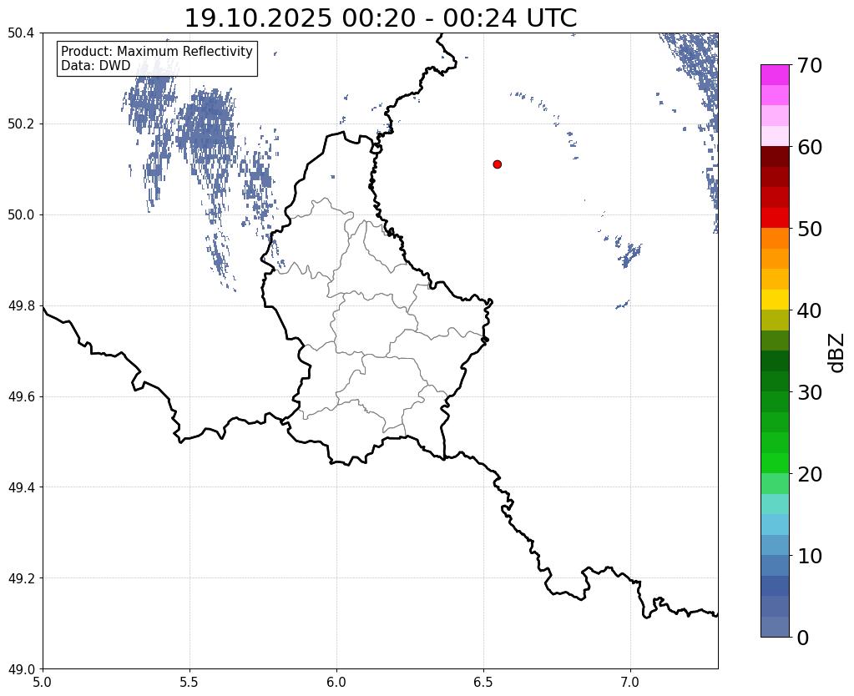
Task: Click the plot title date and time
Action: [381, 18]
